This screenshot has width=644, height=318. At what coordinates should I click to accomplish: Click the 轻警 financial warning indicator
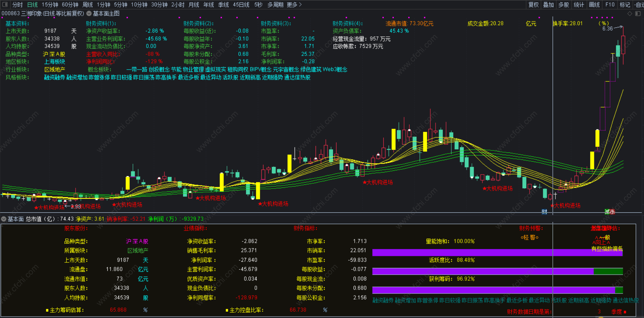[530, 238]
